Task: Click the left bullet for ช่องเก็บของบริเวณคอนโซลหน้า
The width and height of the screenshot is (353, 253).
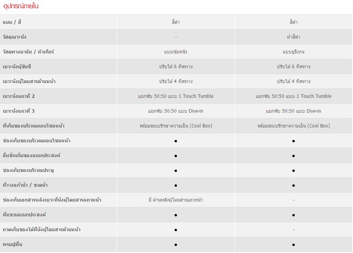Action: click(176, 141)
